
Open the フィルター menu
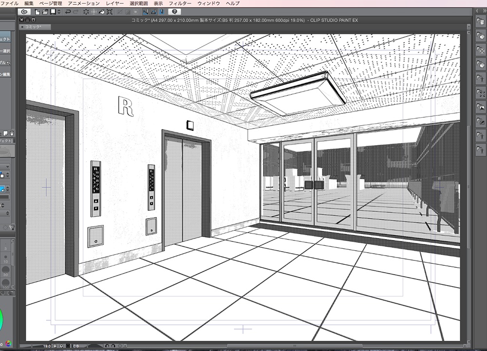(180, 3)
